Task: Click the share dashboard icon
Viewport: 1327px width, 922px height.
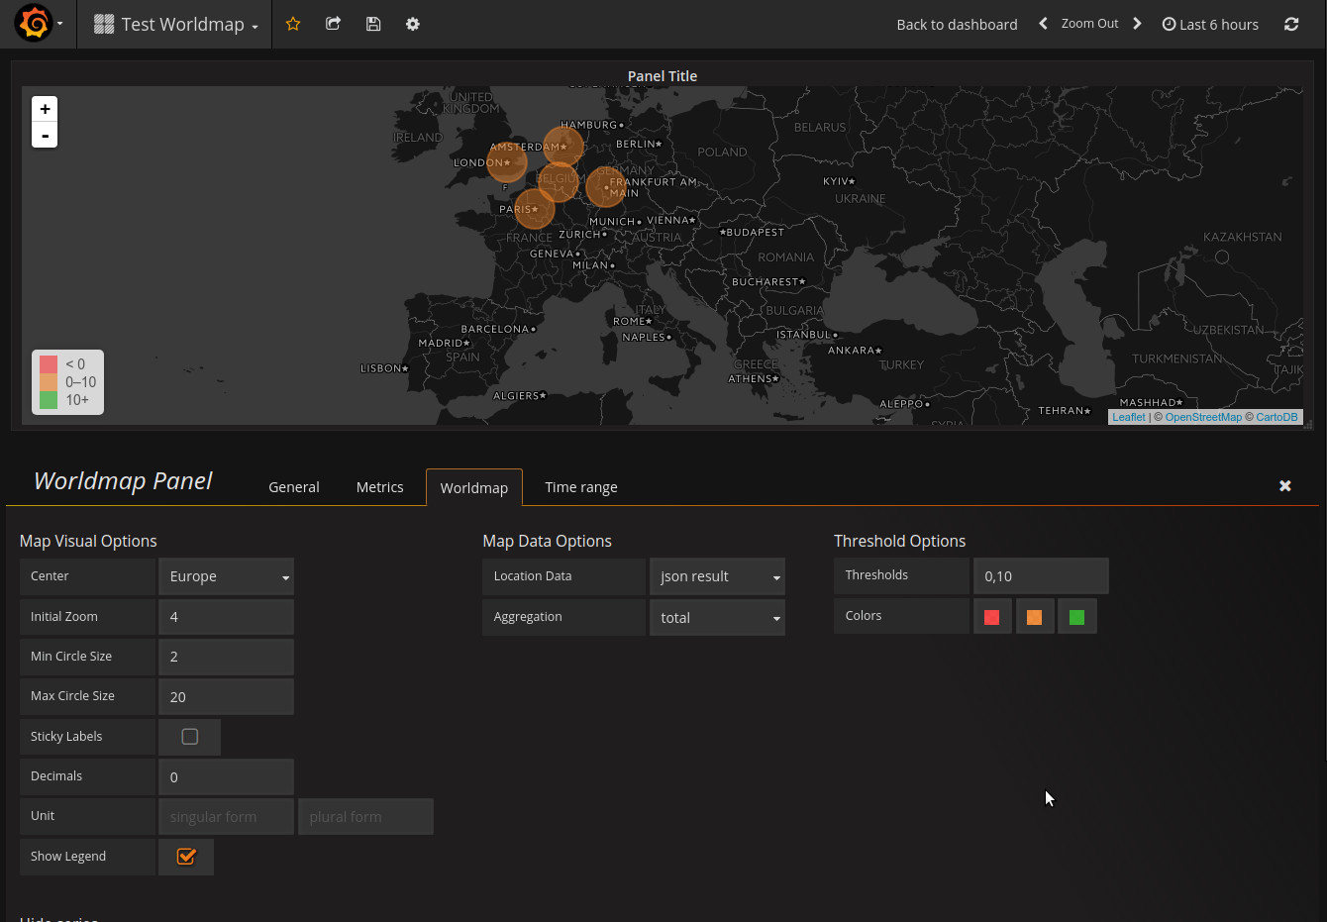Action: tap(333, 24)
